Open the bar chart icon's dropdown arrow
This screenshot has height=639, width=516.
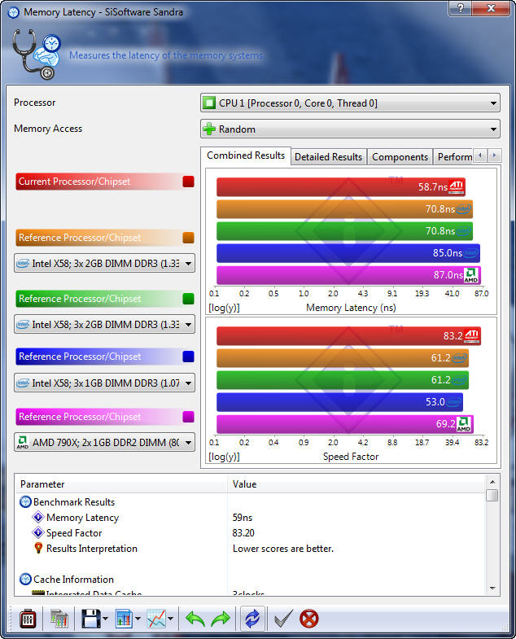tap(138, 619)
